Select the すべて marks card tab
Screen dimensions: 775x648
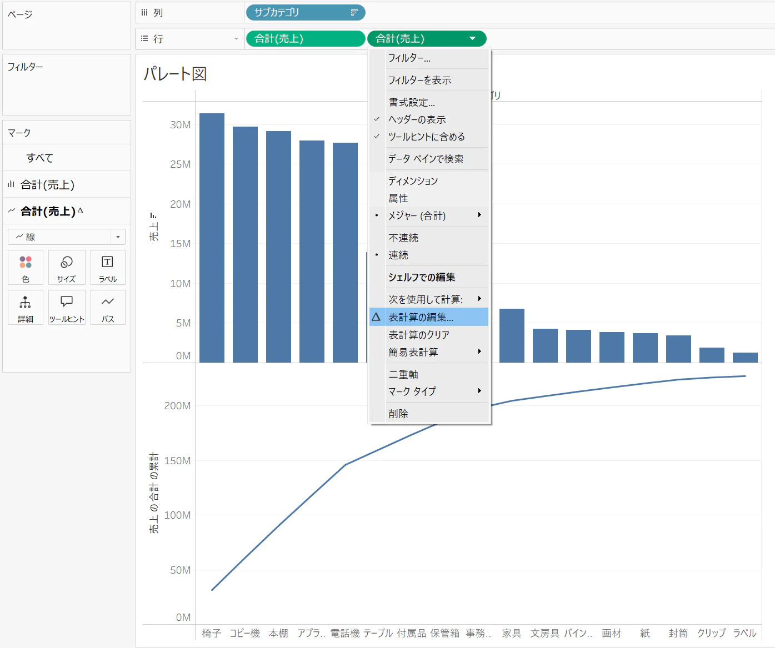[x=67, y=158]
